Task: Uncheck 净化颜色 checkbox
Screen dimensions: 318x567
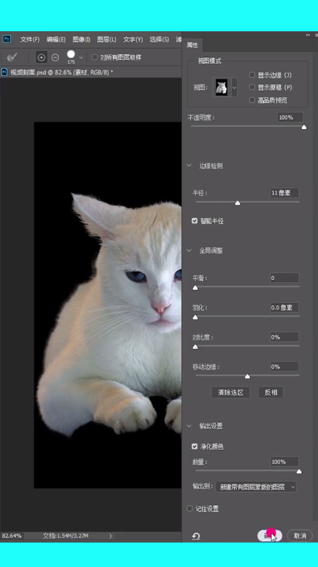Action: (x=194, y=446)
